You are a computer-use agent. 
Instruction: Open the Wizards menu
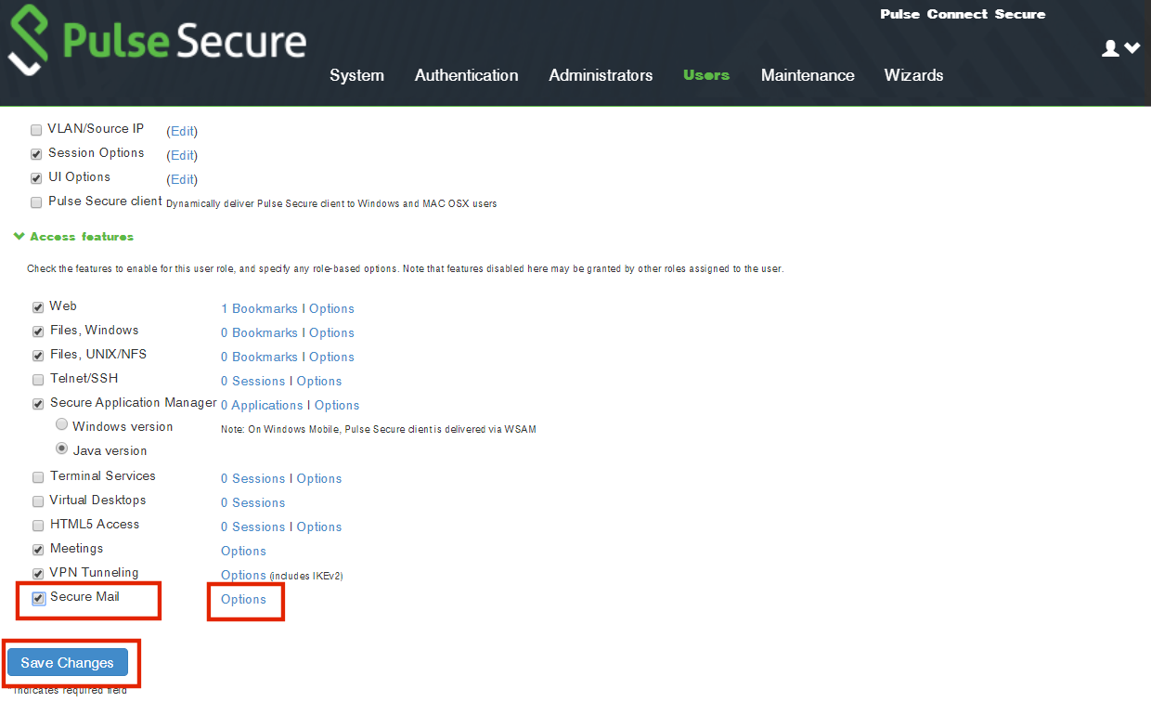click(913, 75)
